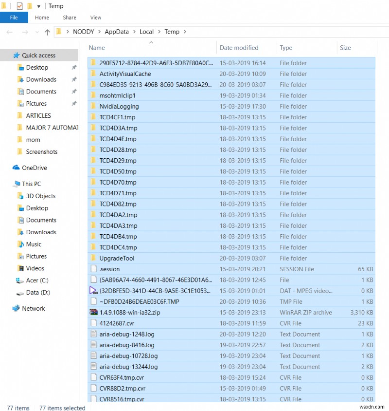Click the Share tab on the ribbon
The height and width of the screenshot is (411, 389).
click(69, 18)
